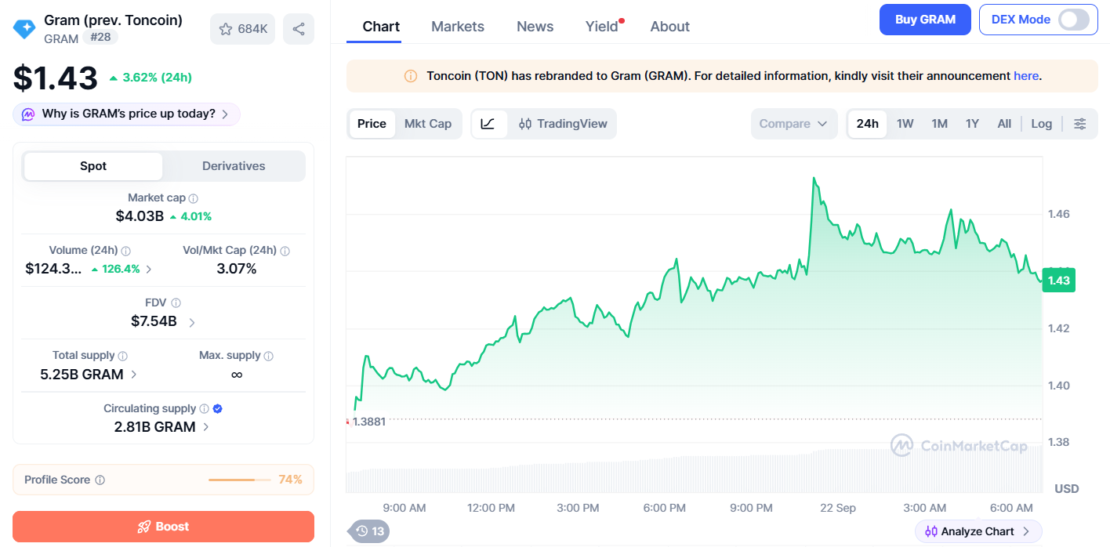Click the green 1.43 current price tag
The height and width of the screenshot is (547, 1110).
[x=1058, y=281]
